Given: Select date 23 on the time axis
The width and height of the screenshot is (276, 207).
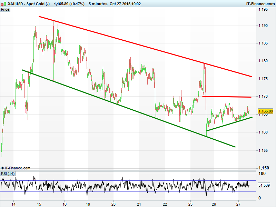Looking at the screenshot, I should pyautogui.click(x=190, y=204).
